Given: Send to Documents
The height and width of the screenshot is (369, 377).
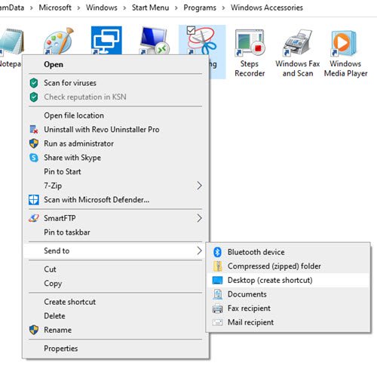Looking at the screenshot, I should click(288, 294).
